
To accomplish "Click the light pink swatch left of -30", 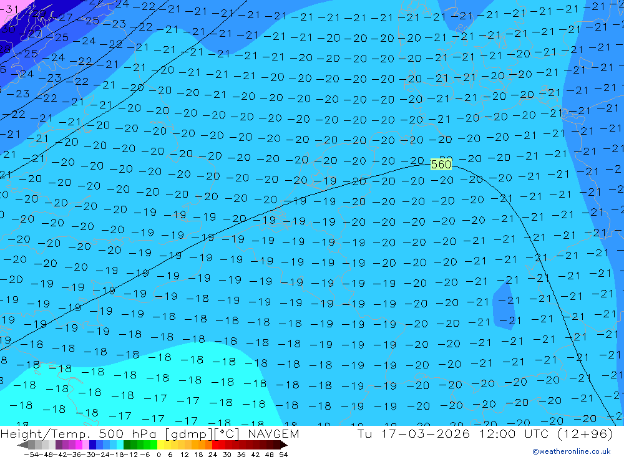I will tap(85, 445).
